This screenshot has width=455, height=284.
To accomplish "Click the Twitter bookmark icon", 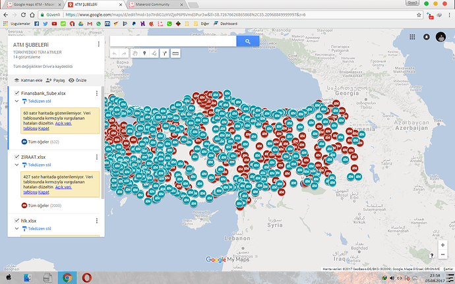I will (45, 24).
